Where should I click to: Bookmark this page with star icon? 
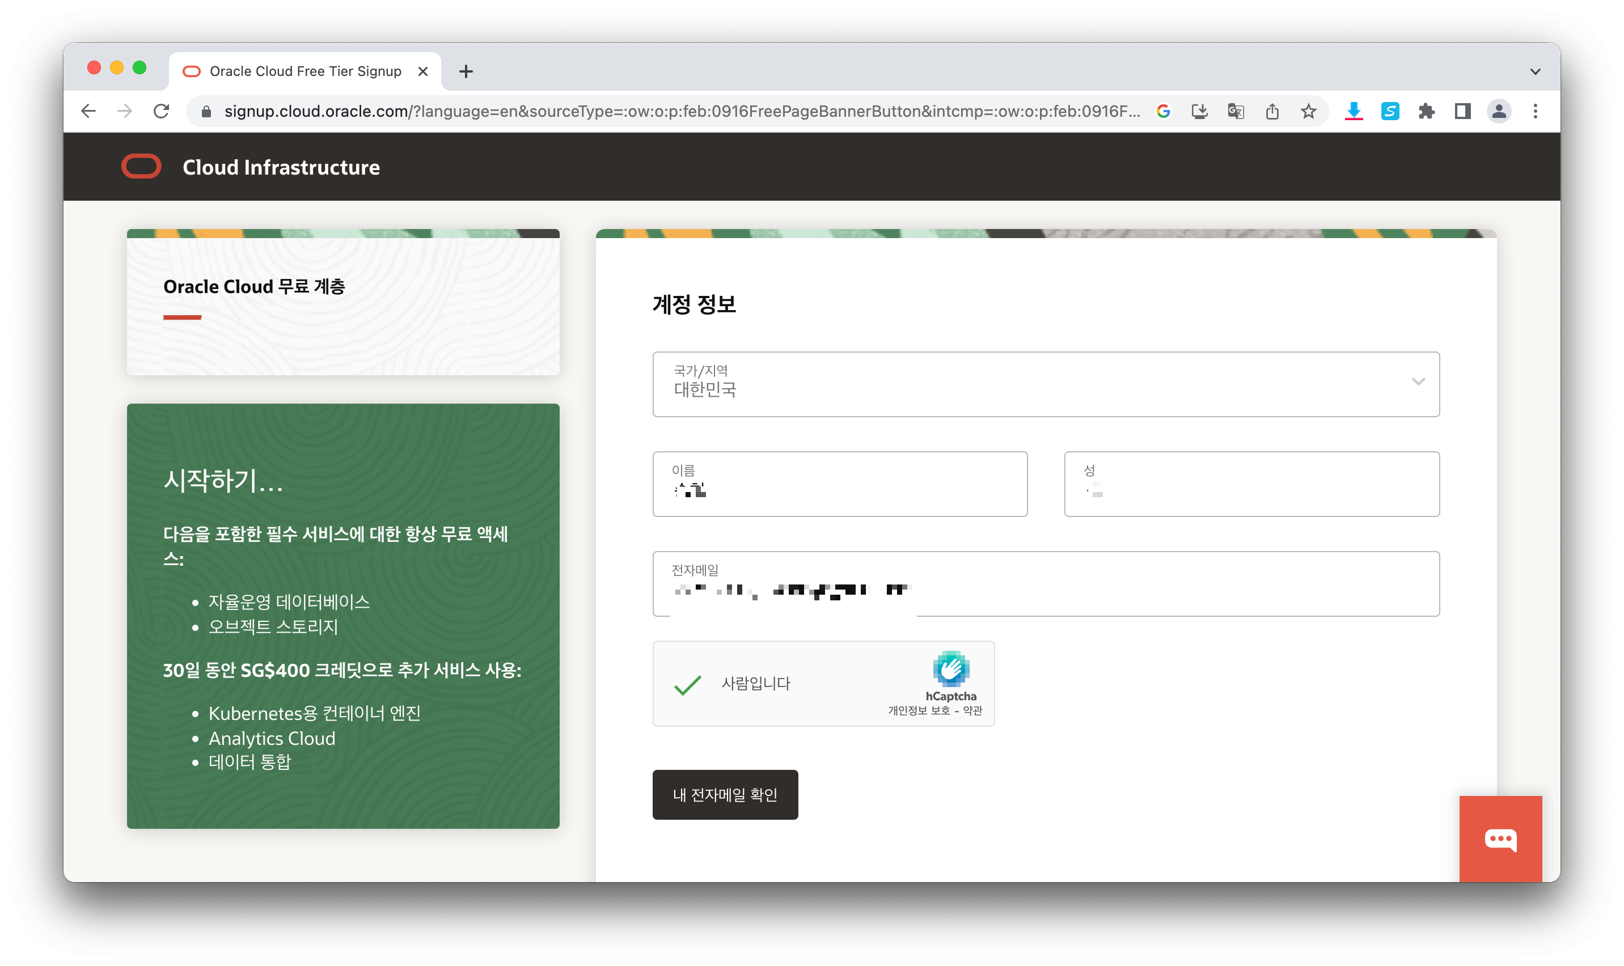(1308, 111)
